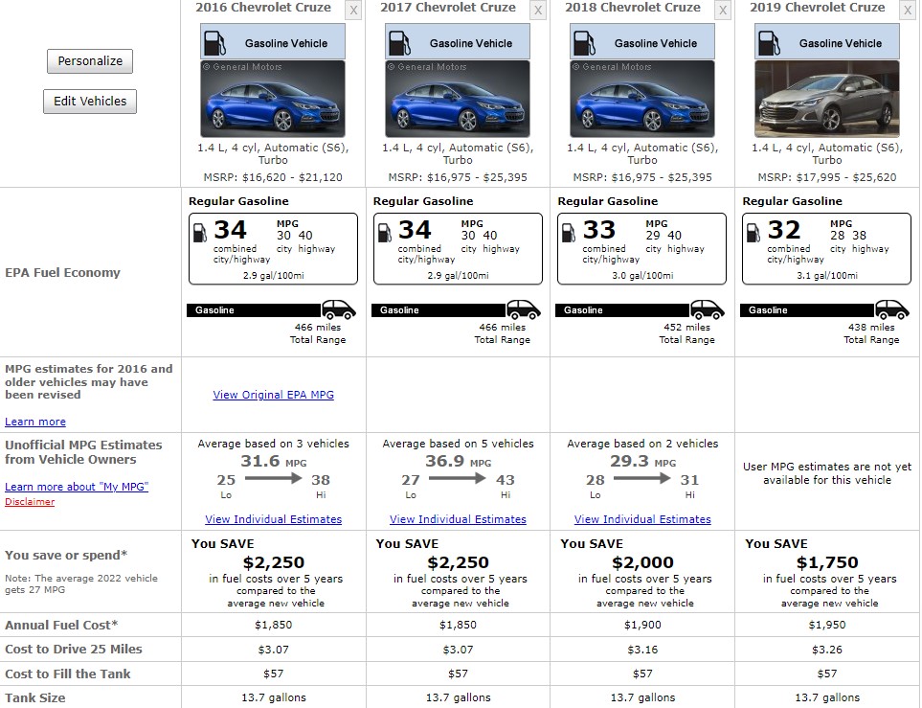Image resolution: width=922 pixels, height=708 pixels.
Task: Remove the 2017 Chevrolet Cruze column
Action: tap(538, 10)
